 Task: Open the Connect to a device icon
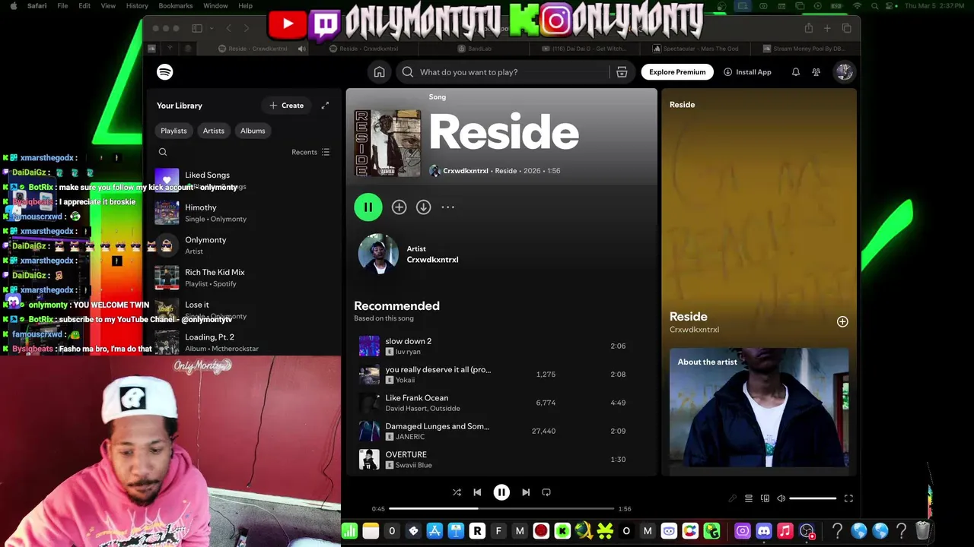coord(765,498)
